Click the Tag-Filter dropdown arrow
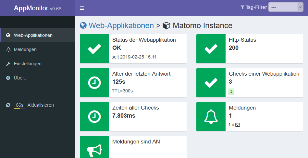This screenshot has width=308, height=158. (300, 7)
